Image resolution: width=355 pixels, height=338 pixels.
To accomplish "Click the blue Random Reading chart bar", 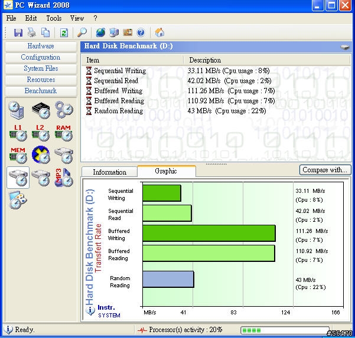I will [168, 279].
